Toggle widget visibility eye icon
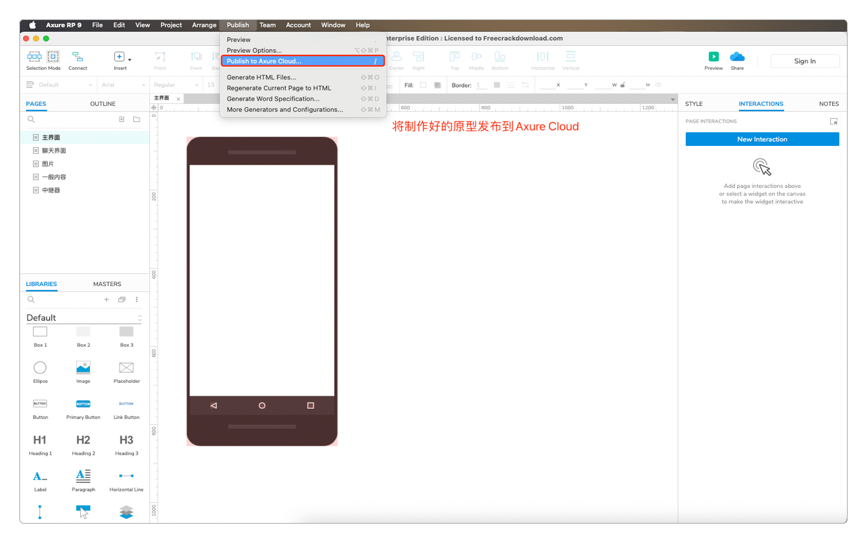This screenshot has height=543, width=867. 658,85
